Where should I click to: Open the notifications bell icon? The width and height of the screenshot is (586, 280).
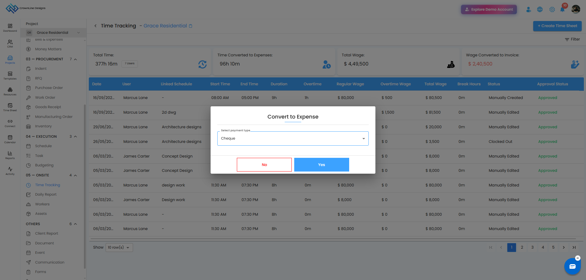(x=562, y=9)
